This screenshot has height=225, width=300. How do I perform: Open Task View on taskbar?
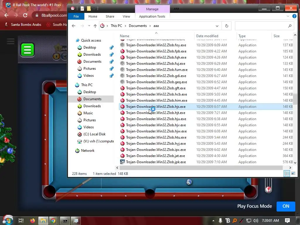tap(21, 221)
